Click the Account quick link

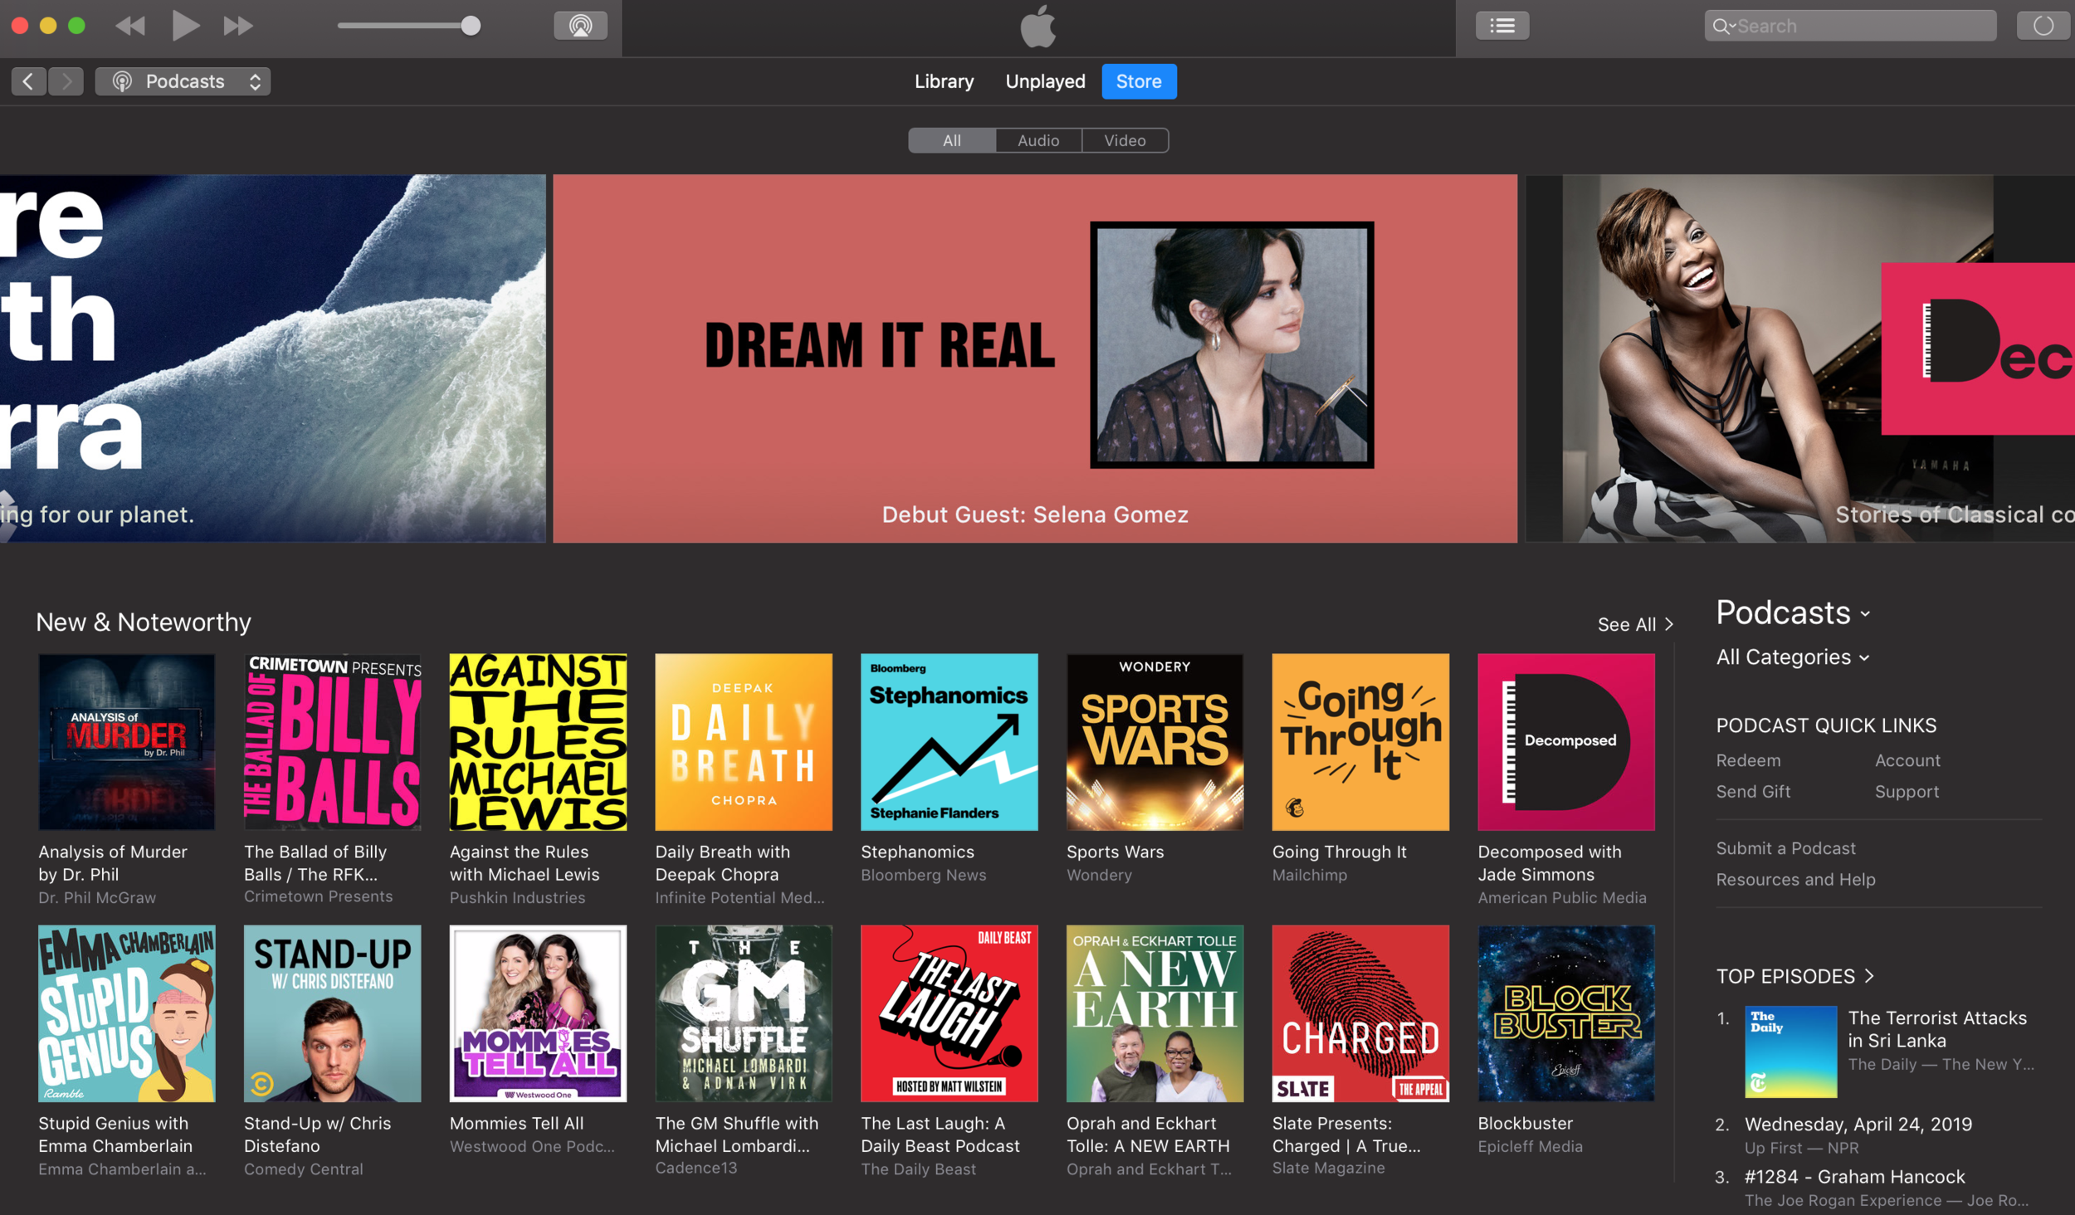(1907, 759)
